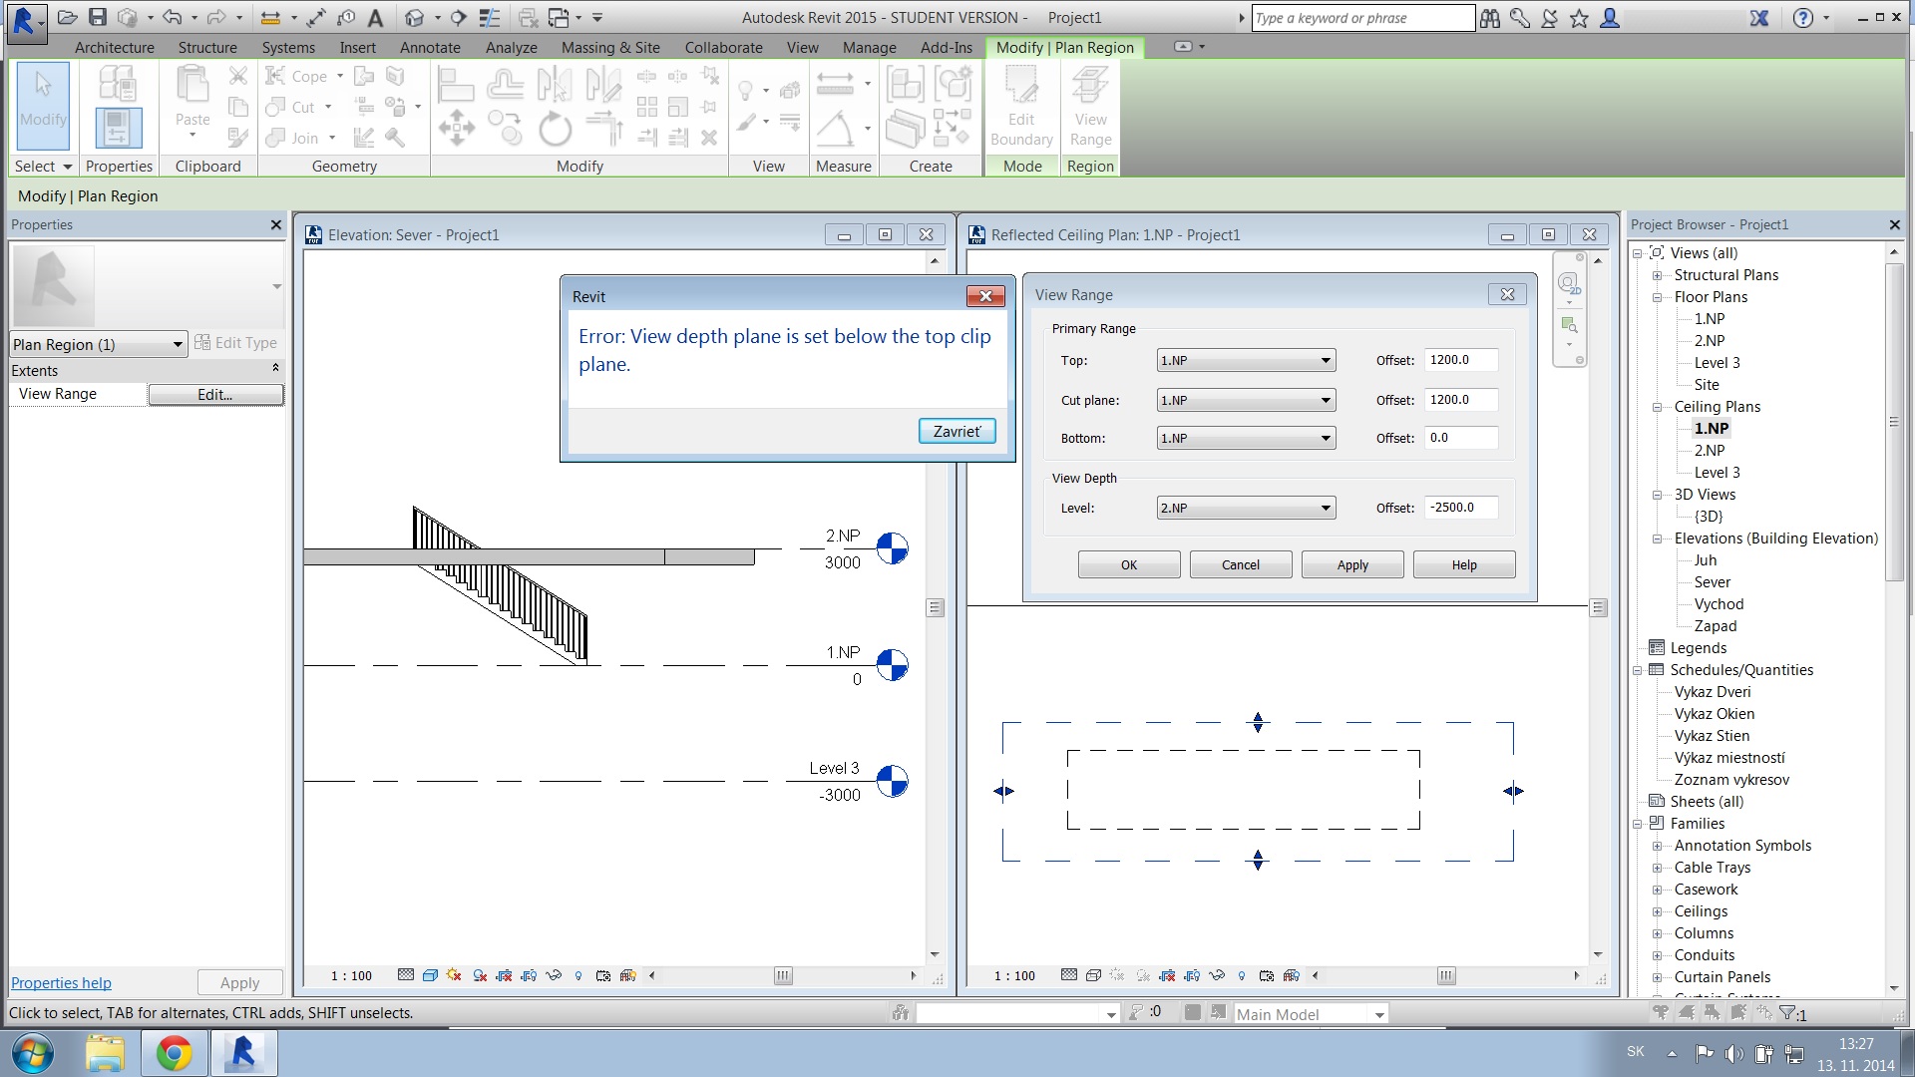Collapse the Floor Plans tree node
1915x1077 pixels.
(x=1657, y=297)
